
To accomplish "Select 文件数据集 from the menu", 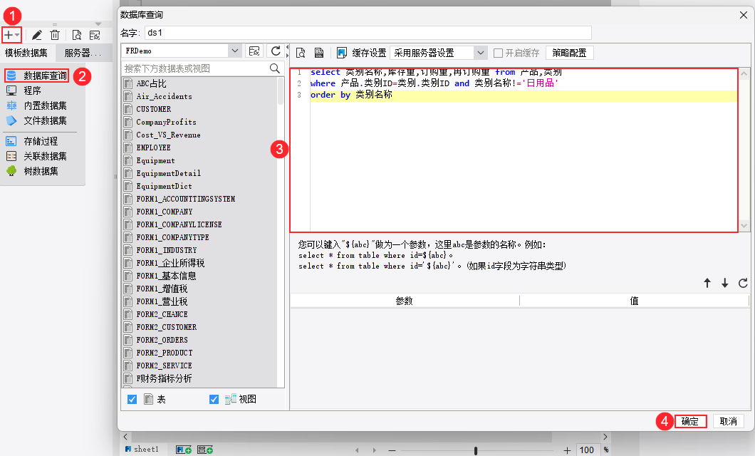I will pyautogui.click(x=46, y=120).
